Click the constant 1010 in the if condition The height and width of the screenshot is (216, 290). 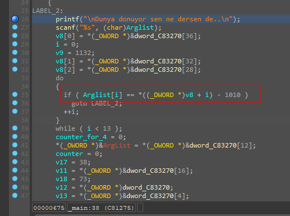pos(233,95)
